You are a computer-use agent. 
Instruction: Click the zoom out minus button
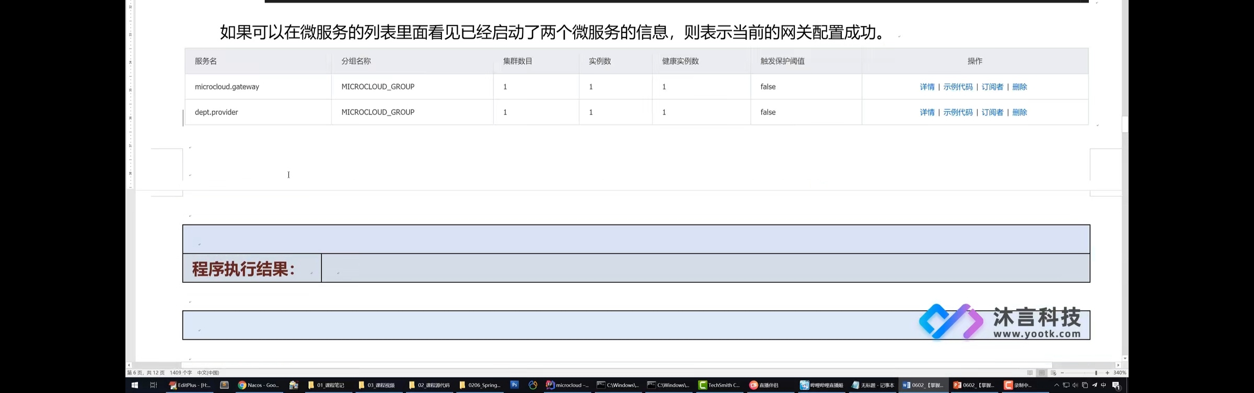click(1062, 373)
